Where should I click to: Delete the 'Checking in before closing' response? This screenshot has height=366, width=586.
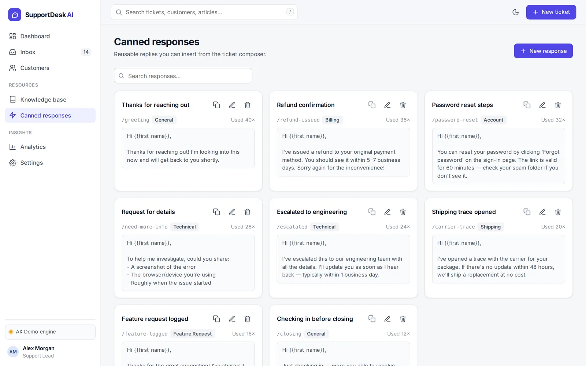(x=403, y=319)
